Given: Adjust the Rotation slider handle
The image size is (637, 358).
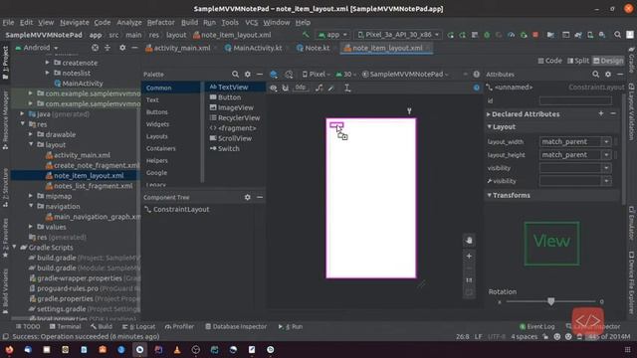Looking at the screenshot, I should point(550,301).
